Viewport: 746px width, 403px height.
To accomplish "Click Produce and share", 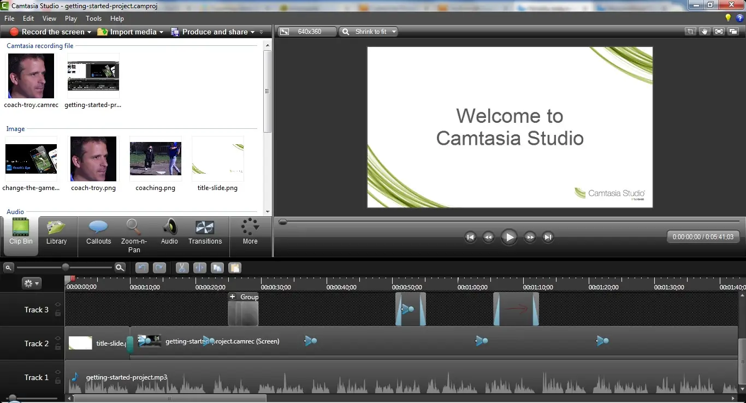I will pos(209,32).
